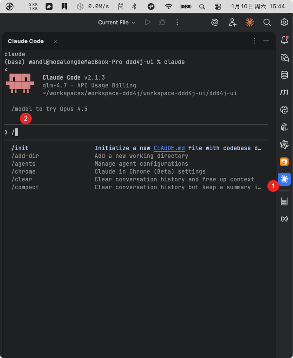This screenshot has height=358, width=293.
Task: Close the Claude Code tab
Action: point(56,41)
